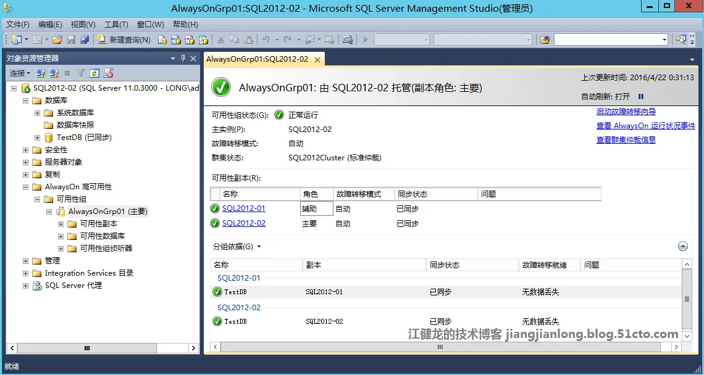Click the Database Engine Query icon
This screenshot has height=375, width=704.
click(x=162, y=39)
